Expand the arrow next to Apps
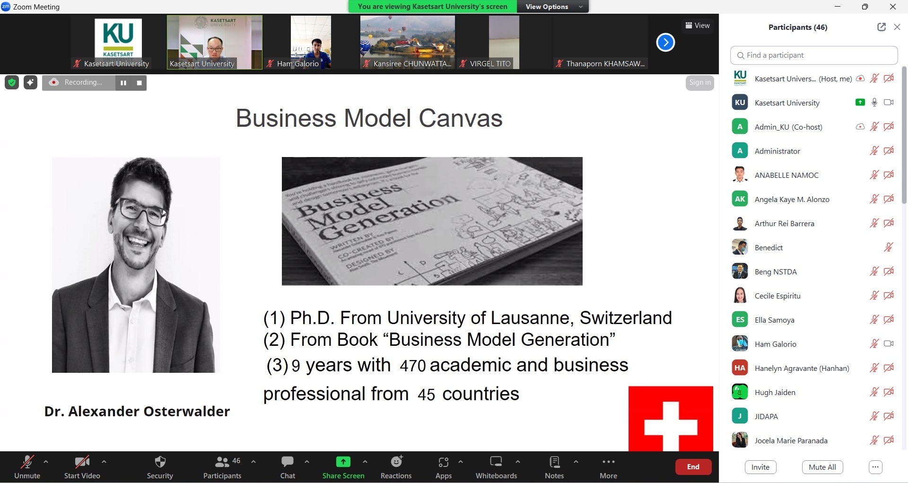This screenshot has width=908, height=483. pyautogui.click(x=460, y=462)
